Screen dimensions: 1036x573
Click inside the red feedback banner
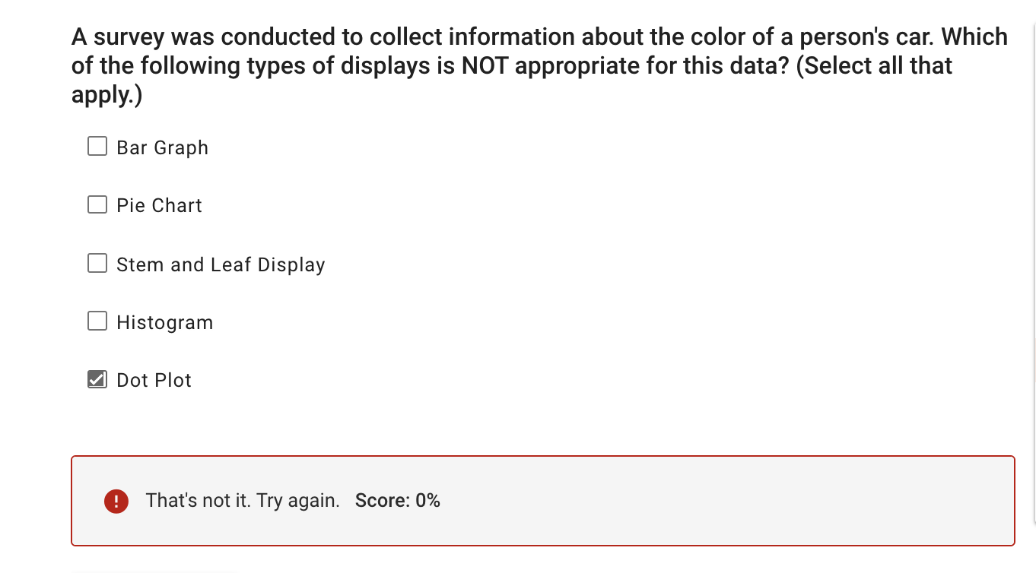click(x=542, y=500)
